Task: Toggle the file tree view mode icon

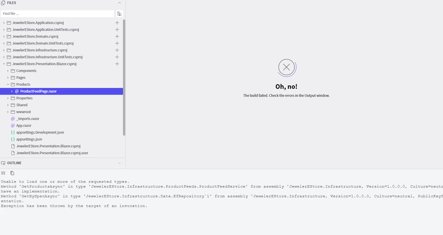Action: [x=120, y=13]
